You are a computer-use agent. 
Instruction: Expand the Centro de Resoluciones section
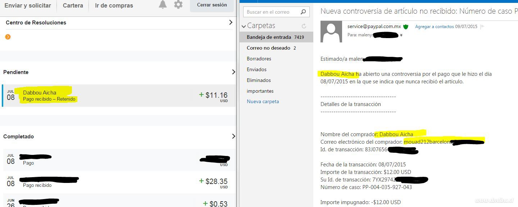click(231, 22)
